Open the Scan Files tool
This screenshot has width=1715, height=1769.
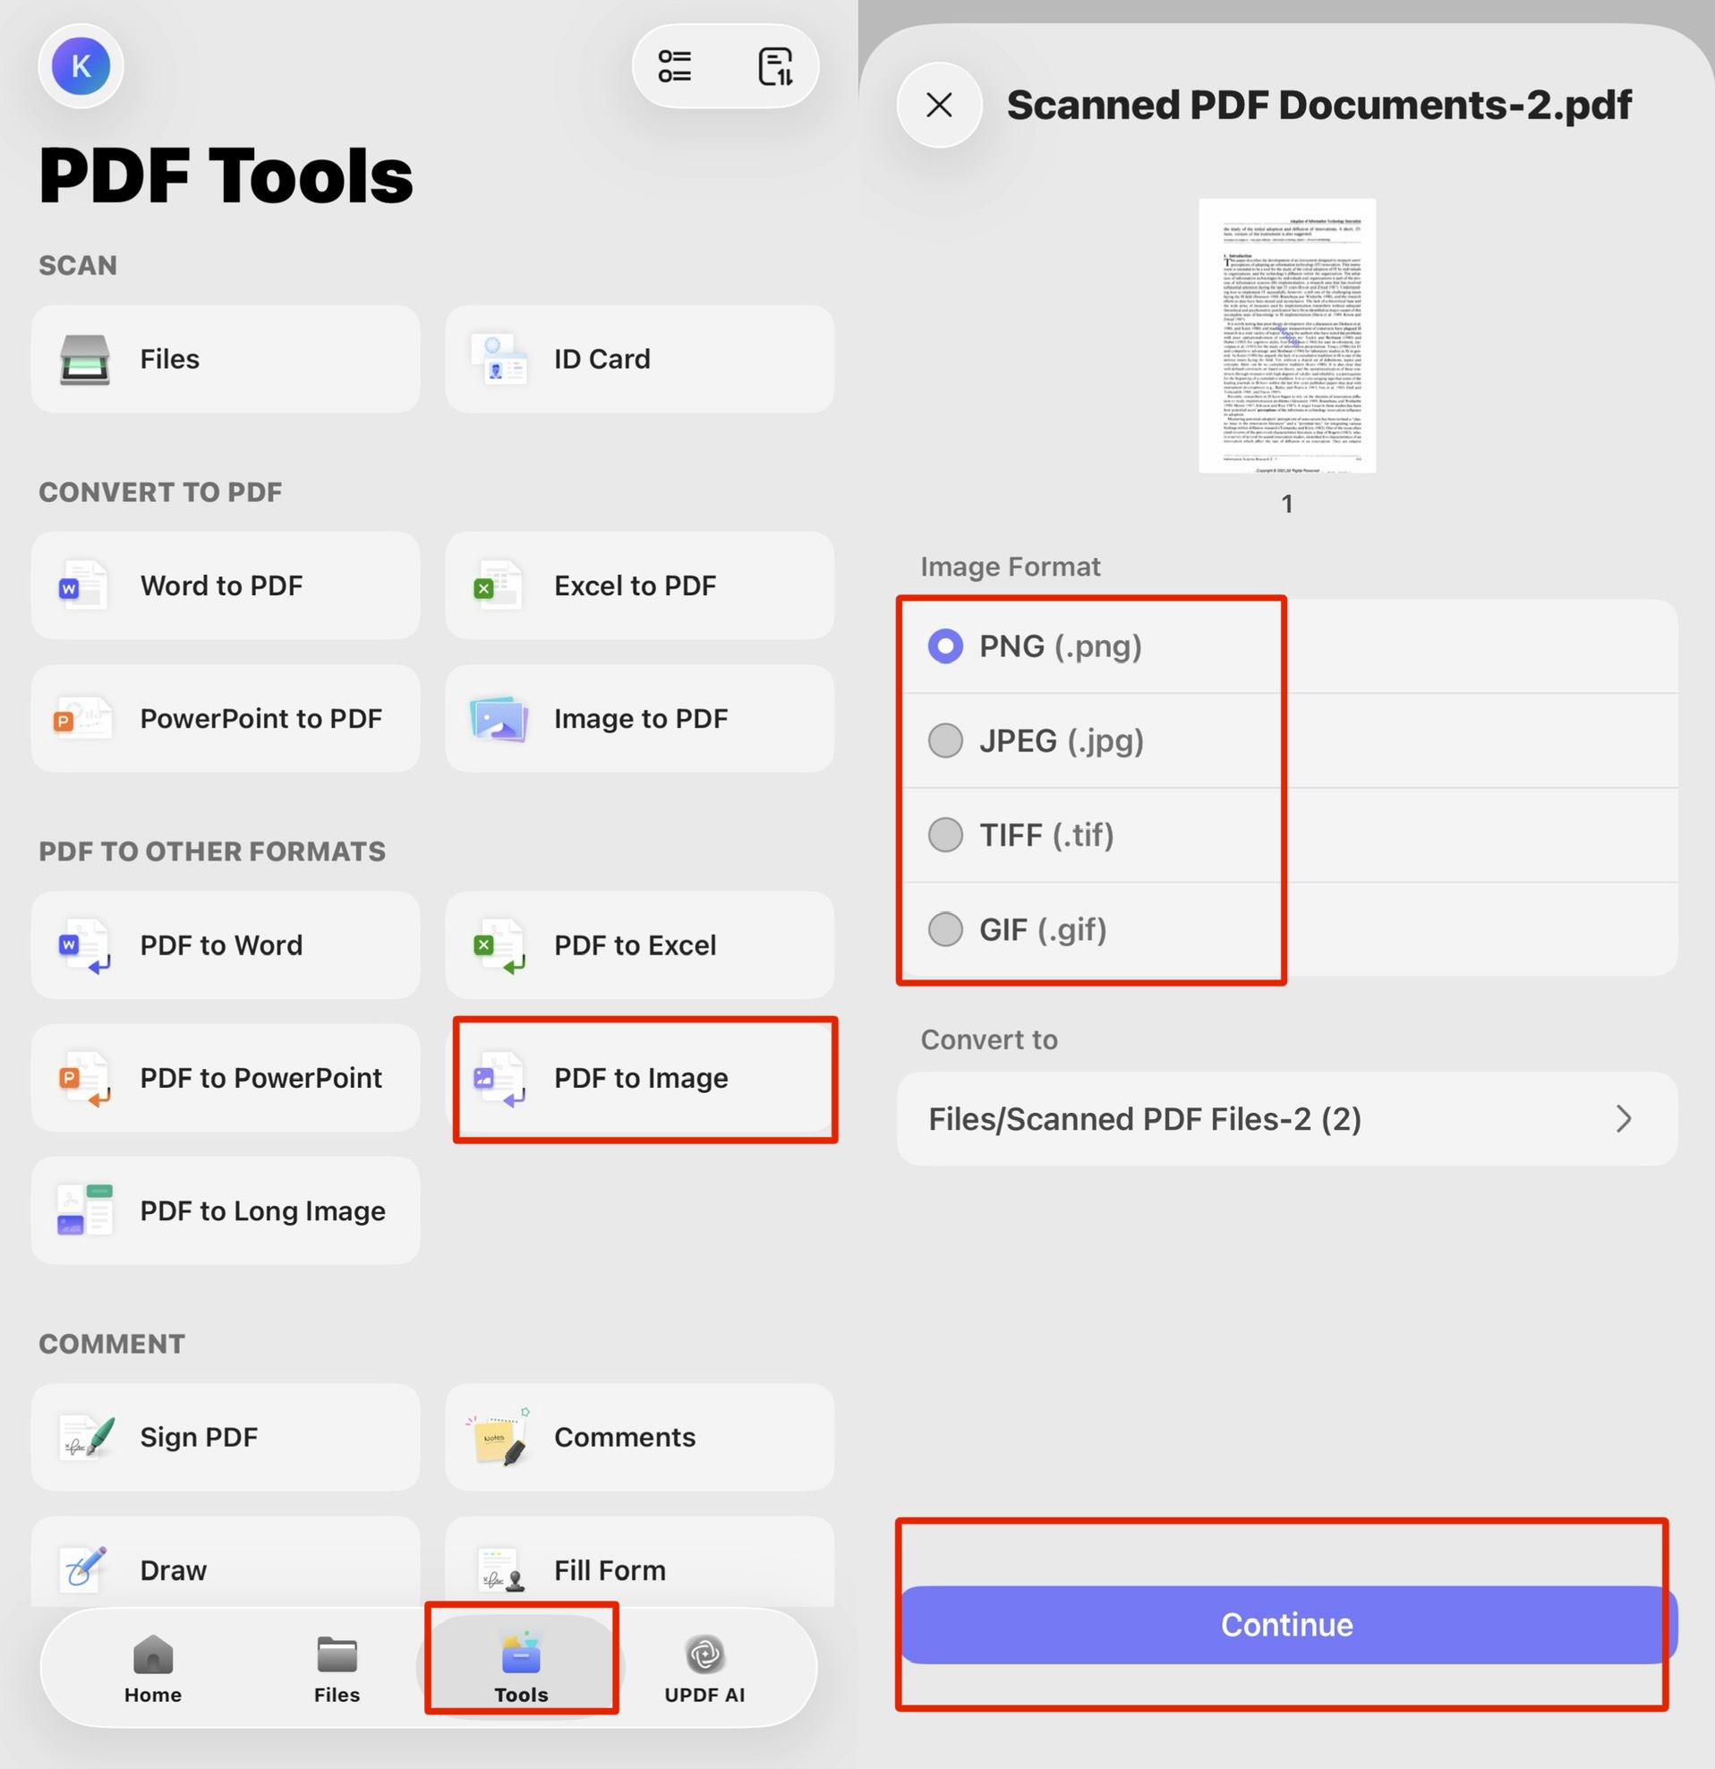pos(225,359)
